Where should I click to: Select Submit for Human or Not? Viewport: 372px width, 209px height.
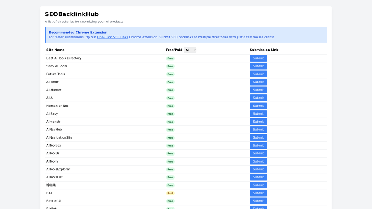tap(258, 106)
